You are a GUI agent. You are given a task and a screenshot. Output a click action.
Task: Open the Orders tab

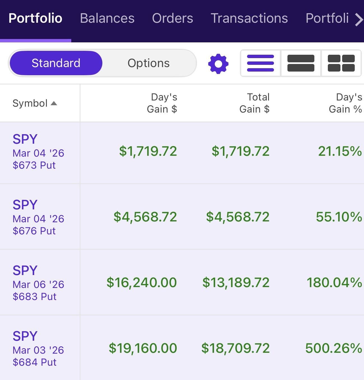click(x=172, y=18)
